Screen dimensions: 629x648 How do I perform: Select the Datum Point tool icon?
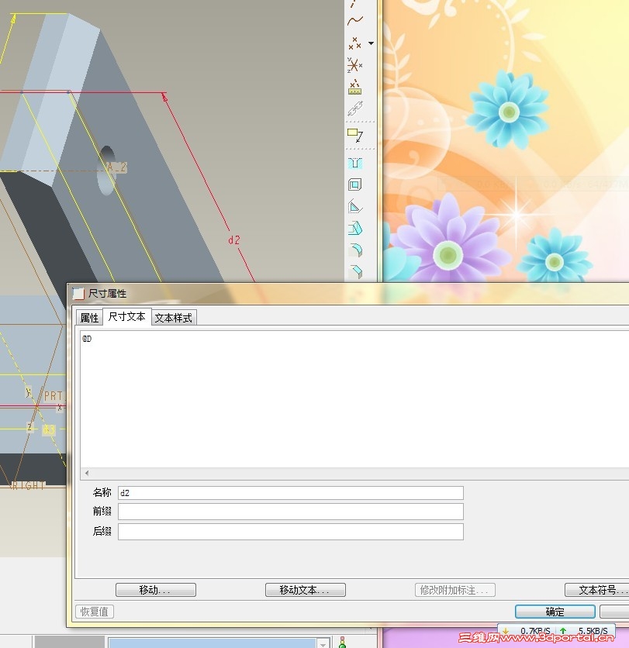(354, 43)
